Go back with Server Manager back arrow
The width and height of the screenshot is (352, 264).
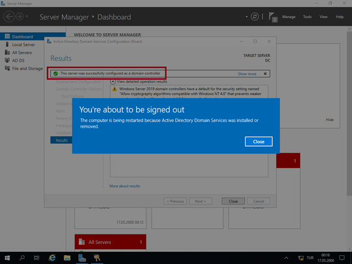9,17
